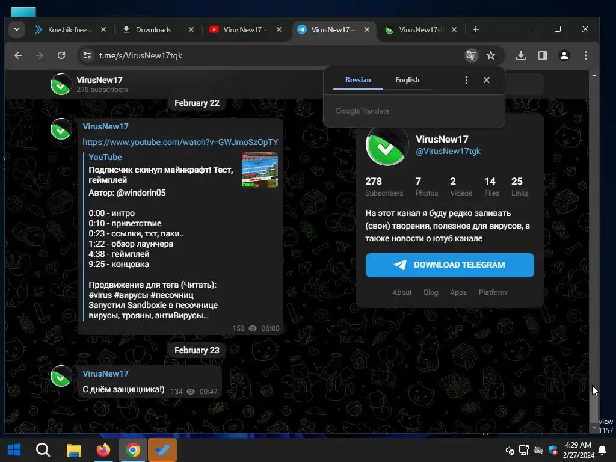Click the #virus hashtag in the post
Viewport: 616px width, 462px height.
point(100,295)
